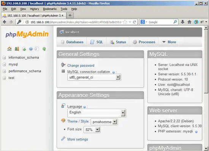The height and width of the screenshot is (151, 209).
Task: Open the query window icon in sidebar
Action: 24,49
